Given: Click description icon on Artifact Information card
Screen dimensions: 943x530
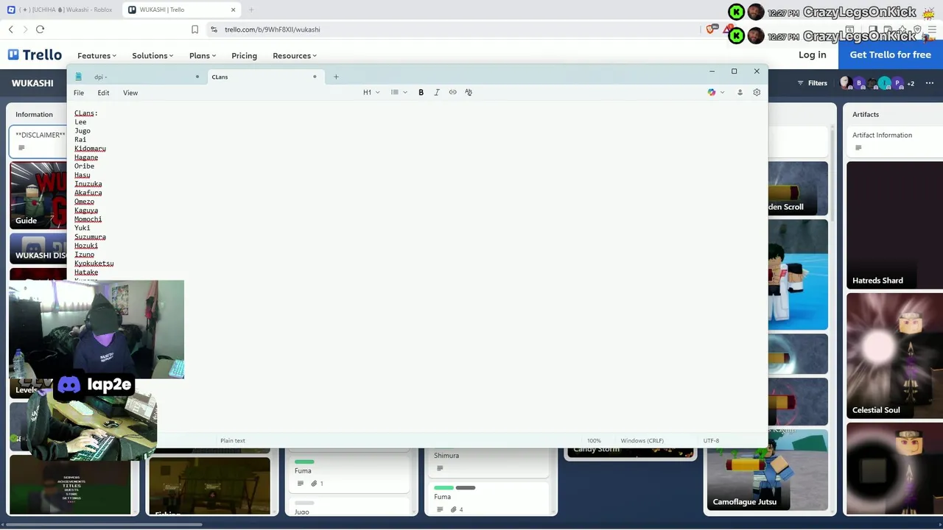Looking at the screenshot, I should 858,148.
